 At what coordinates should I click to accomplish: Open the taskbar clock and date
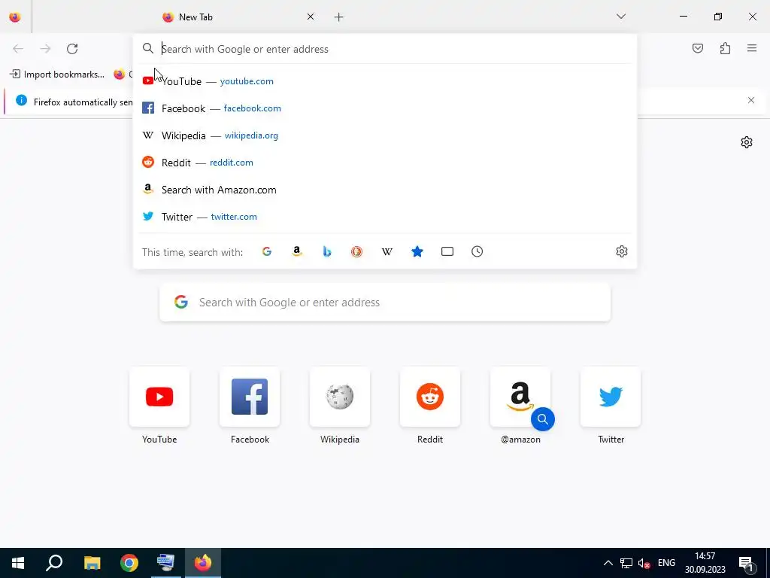(x=705, y=563)
